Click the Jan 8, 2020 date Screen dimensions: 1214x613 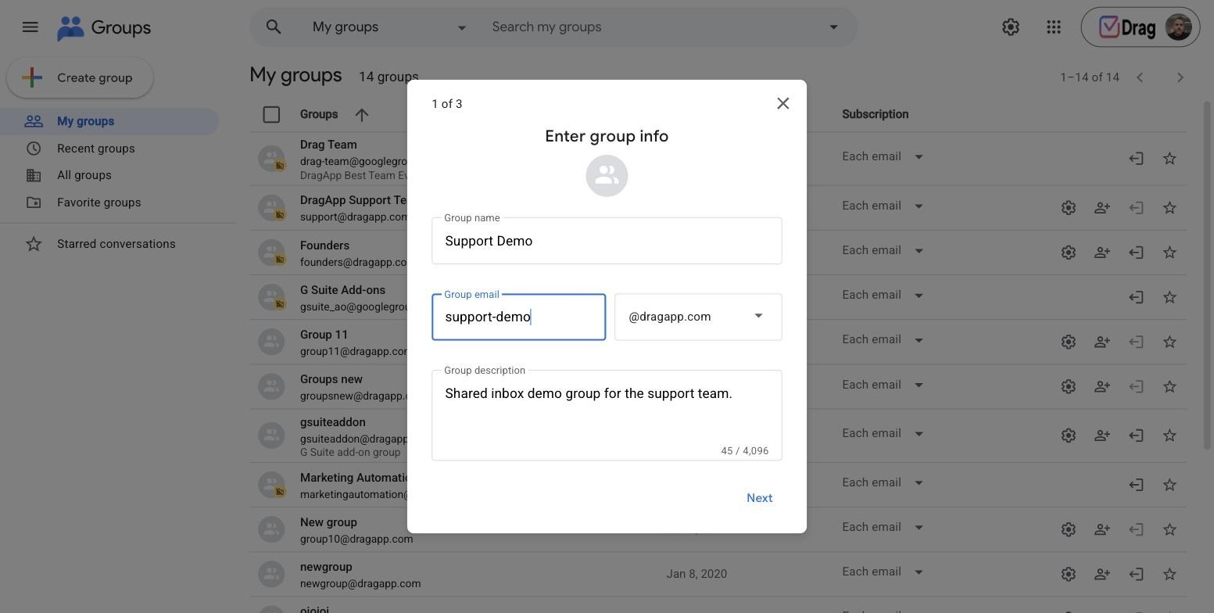tap(697, 574)
